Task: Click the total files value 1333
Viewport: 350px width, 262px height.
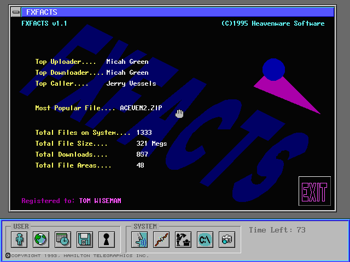Action: [x=144, y=133]
